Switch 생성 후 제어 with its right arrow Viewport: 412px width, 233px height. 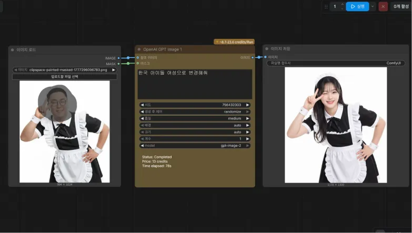(247, 112)
